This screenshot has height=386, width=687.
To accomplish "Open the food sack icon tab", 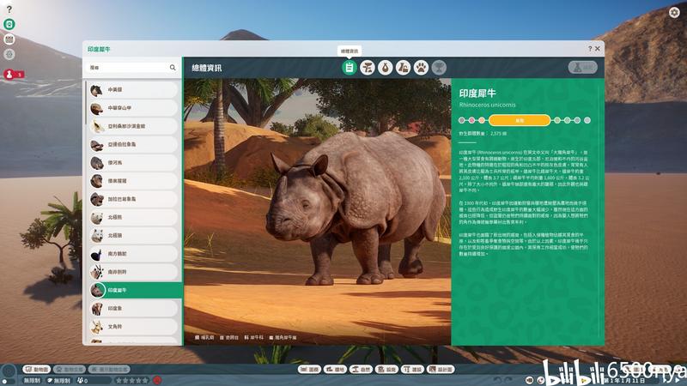I will click(x=385, y=68).
